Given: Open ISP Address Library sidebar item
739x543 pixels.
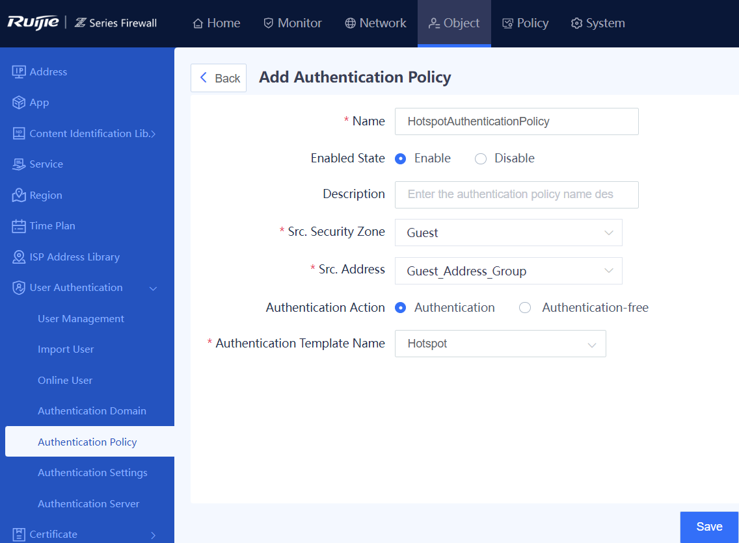Looking at the screenshot, I should point(74,257).
